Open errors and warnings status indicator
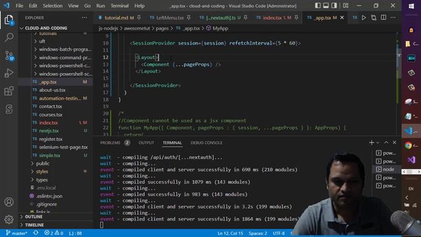This screenshot has width=421, height=237. tap(54, 233)
